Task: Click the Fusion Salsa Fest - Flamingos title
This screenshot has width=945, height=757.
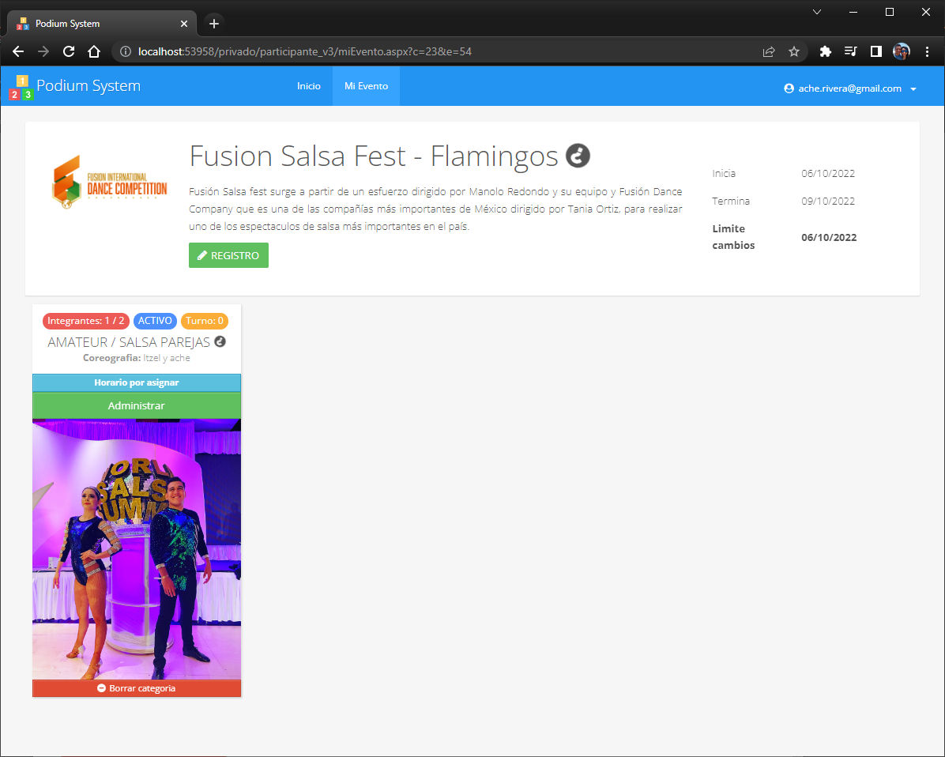Action: coord(374,156)
